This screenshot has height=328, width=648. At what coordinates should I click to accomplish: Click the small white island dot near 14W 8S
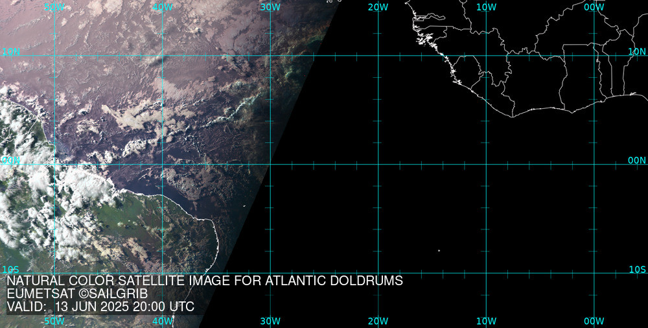pos(439,251)
